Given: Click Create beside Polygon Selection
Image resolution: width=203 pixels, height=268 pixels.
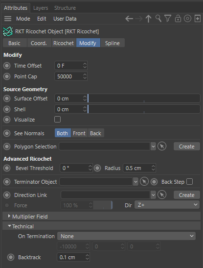Looking at the screenshot, I should pos(187,146).
